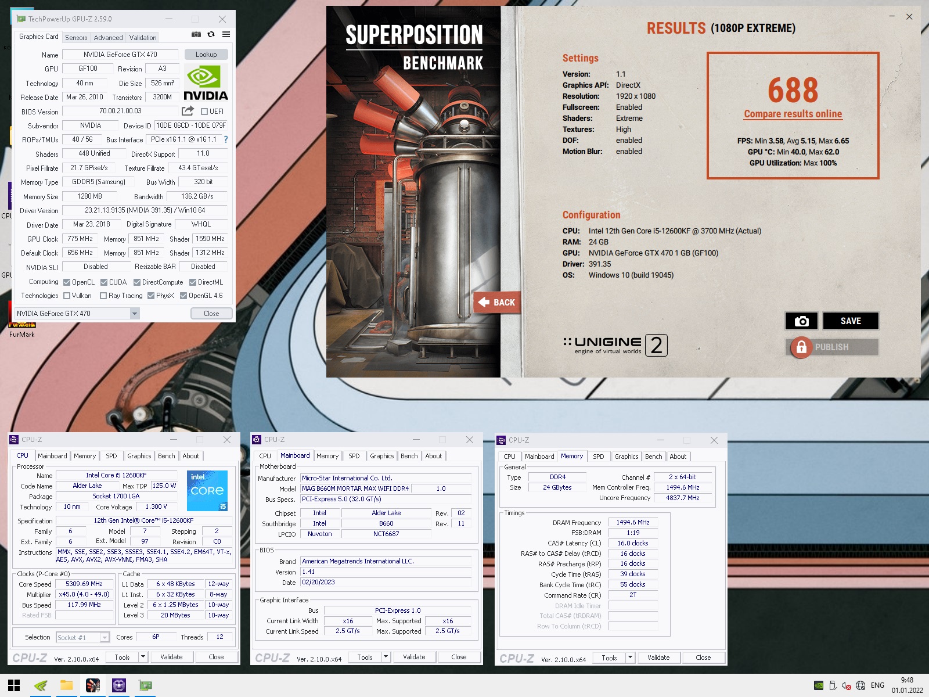Click Compare results online link
This screenshot has width=929, height=697.
coord(793,114)
